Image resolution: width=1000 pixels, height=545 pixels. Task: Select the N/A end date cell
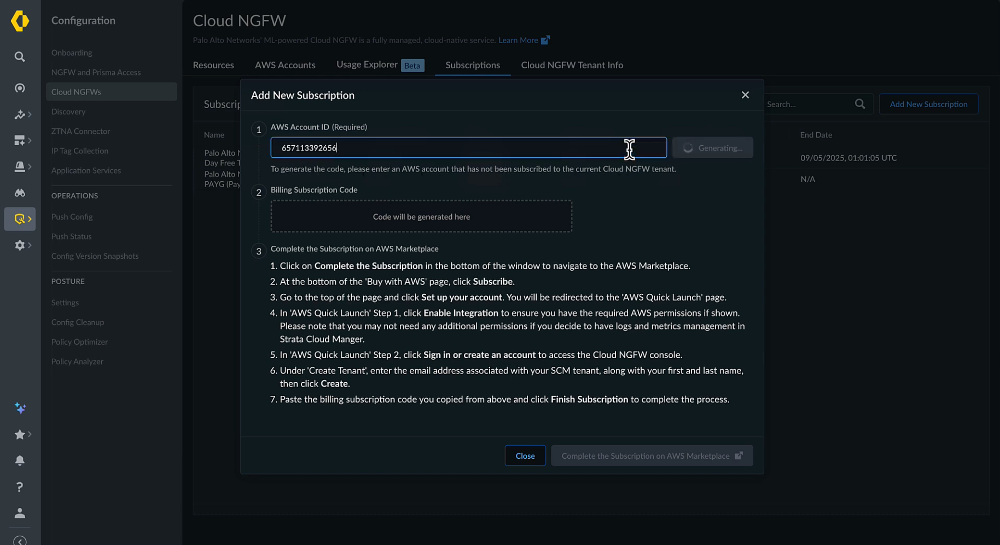click(808, 179)
